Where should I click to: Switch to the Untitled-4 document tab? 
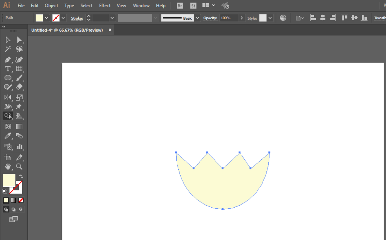(x=67, y=30)
